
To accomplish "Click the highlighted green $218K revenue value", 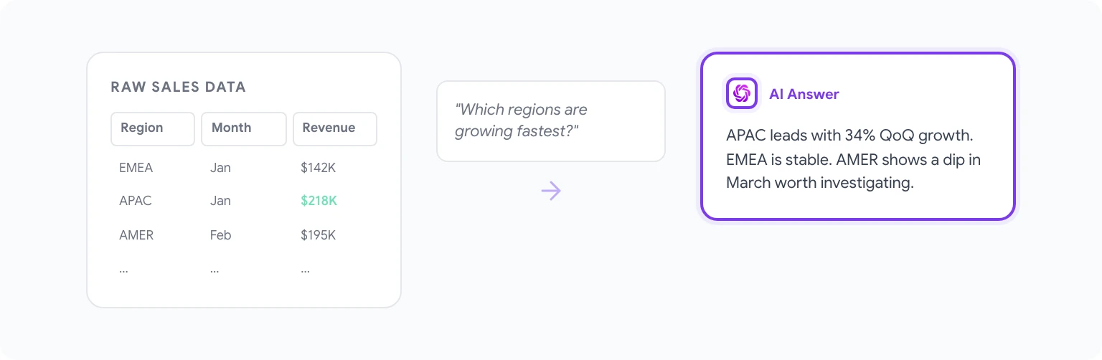I will click(319, 201).
